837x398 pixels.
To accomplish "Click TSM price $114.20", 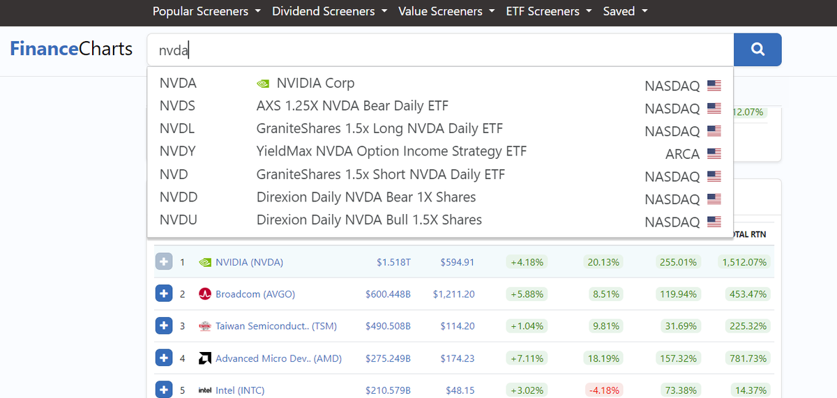I will (x=457, y=326).
